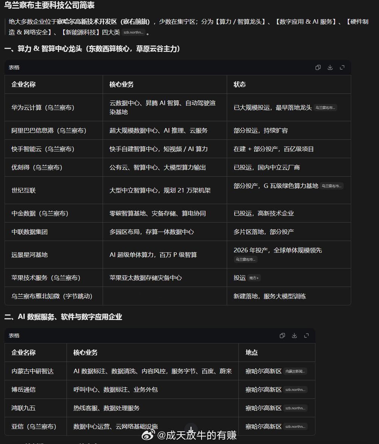
Task: Open the 内蒙古新闻 source tag
Action: pos(296,371)
